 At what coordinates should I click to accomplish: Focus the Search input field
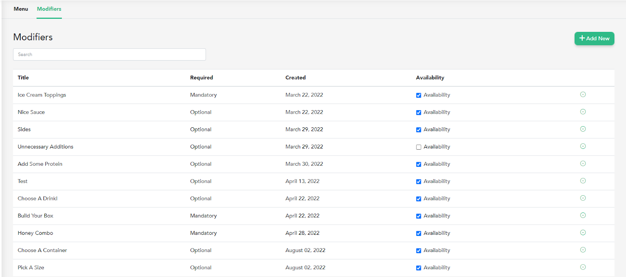[x=110, y=54]
